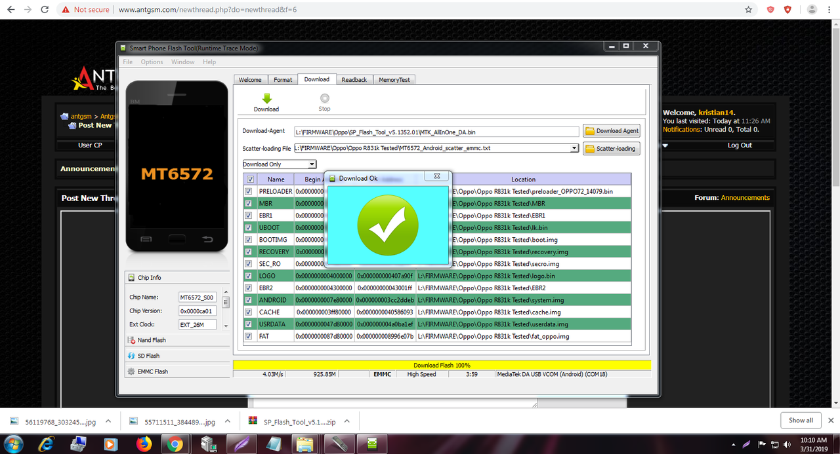Viewport: 840px width, 454px height.
Task: Click the Download Flash 100% progress bar
Action: [442, 365]
